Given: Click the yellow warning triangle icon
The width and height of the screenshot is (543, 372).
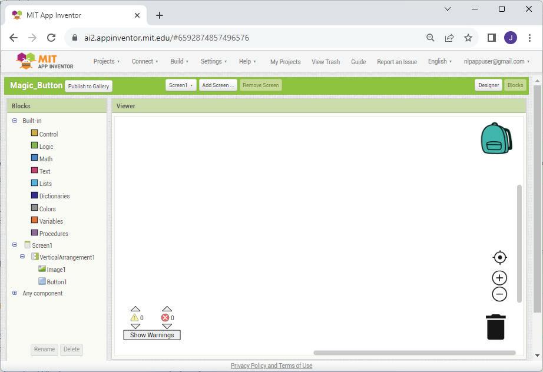Looking at the screenshot, I should coord(134,318).
